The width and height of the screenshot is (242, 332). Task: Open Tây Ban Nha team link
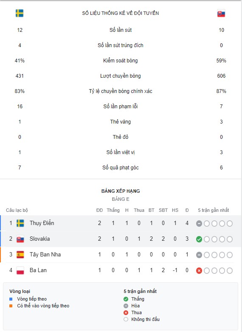point(45,254)
